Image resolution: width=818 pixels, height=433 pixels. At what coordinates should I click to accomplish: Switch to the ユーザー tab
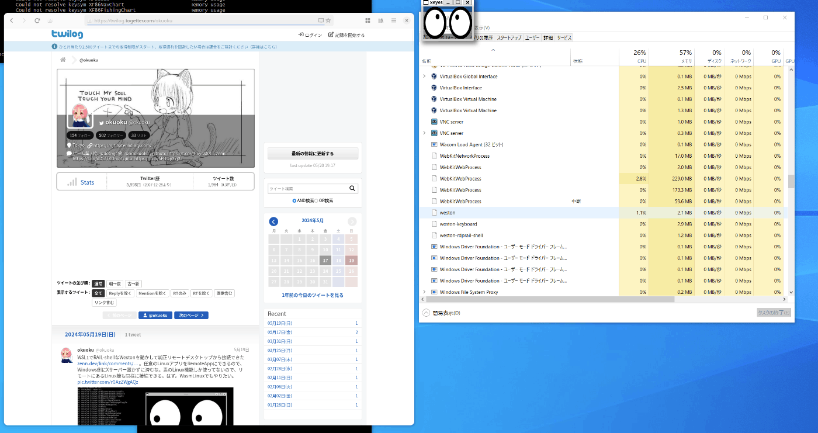click(x=532, y=37)
